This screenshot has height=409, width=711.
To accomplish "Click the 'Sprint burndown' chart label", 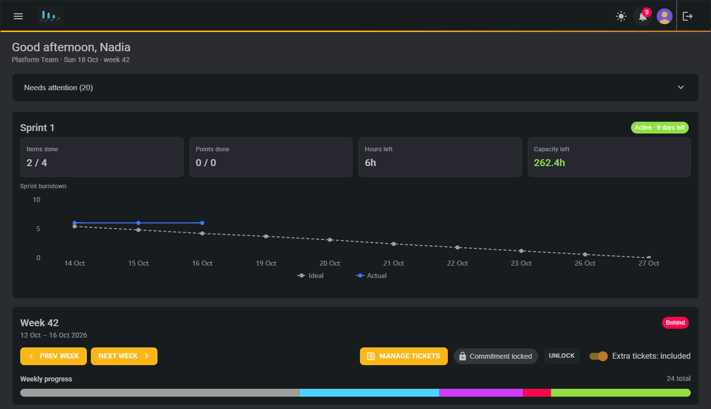I will click(x=43, y=186).
